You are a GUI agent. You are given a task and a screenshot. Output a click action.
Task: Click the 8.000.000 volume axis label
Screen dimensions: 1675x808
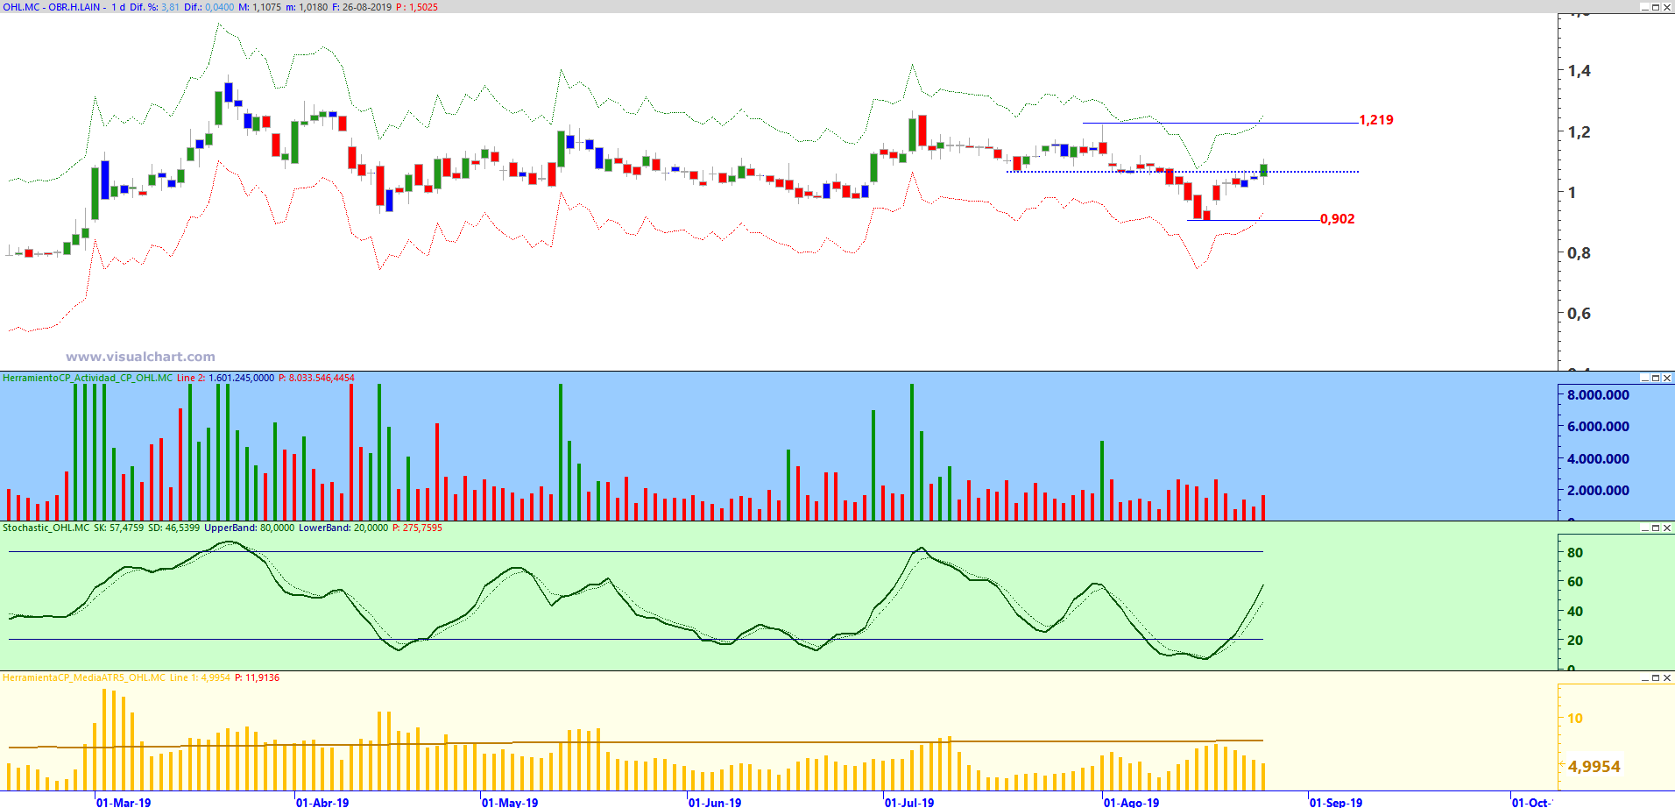(1599, 395)
